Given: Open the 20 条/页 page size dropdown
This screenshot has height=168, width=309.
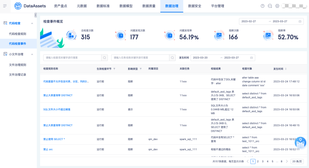Looking at the screenshot, I should click(297, 161).
